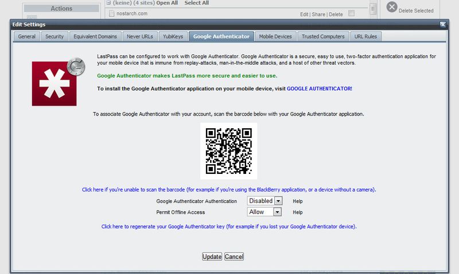Go to the URL Rules tab
Image resolution: width=459 pixels, height=274 pixels.
[x=365, y=37]
